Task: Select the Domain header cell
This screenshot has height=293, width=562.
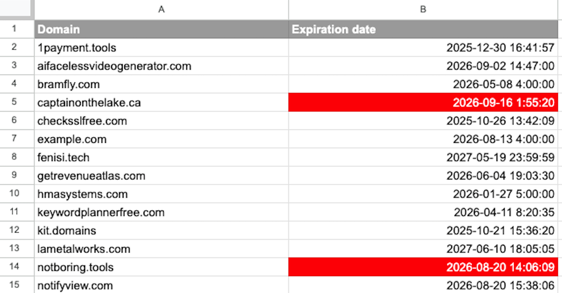Action: (x=161, y=29)
